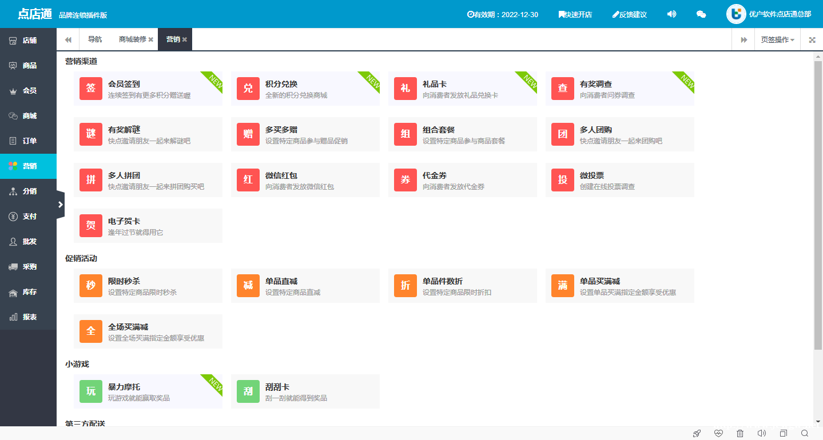The height and width of the screenshot is (440, 823).
Task: Click the 反馈建议 link in header
Action: (x=629, y=14)
